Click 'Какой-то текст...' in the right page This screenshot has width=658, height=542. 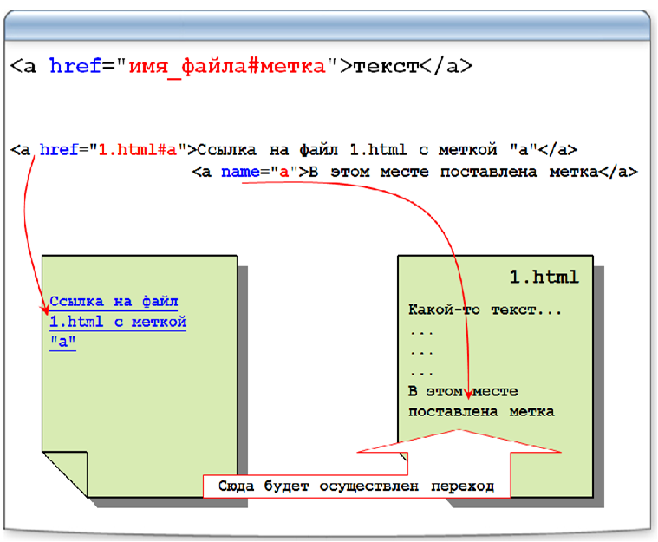(485, 310)
